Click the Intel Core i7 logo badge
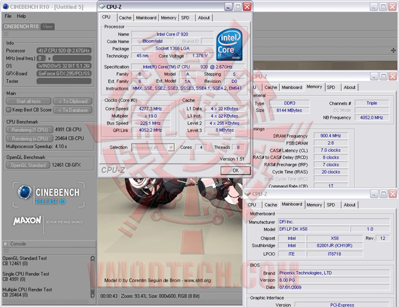 (229, 45)
